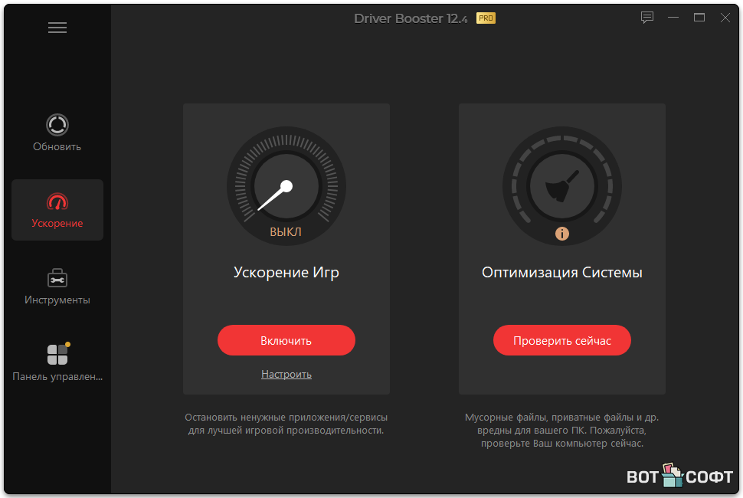Click the text 'Мусорные файлы, приватные файлы'
Screen dimensions: 743x498
548,418
